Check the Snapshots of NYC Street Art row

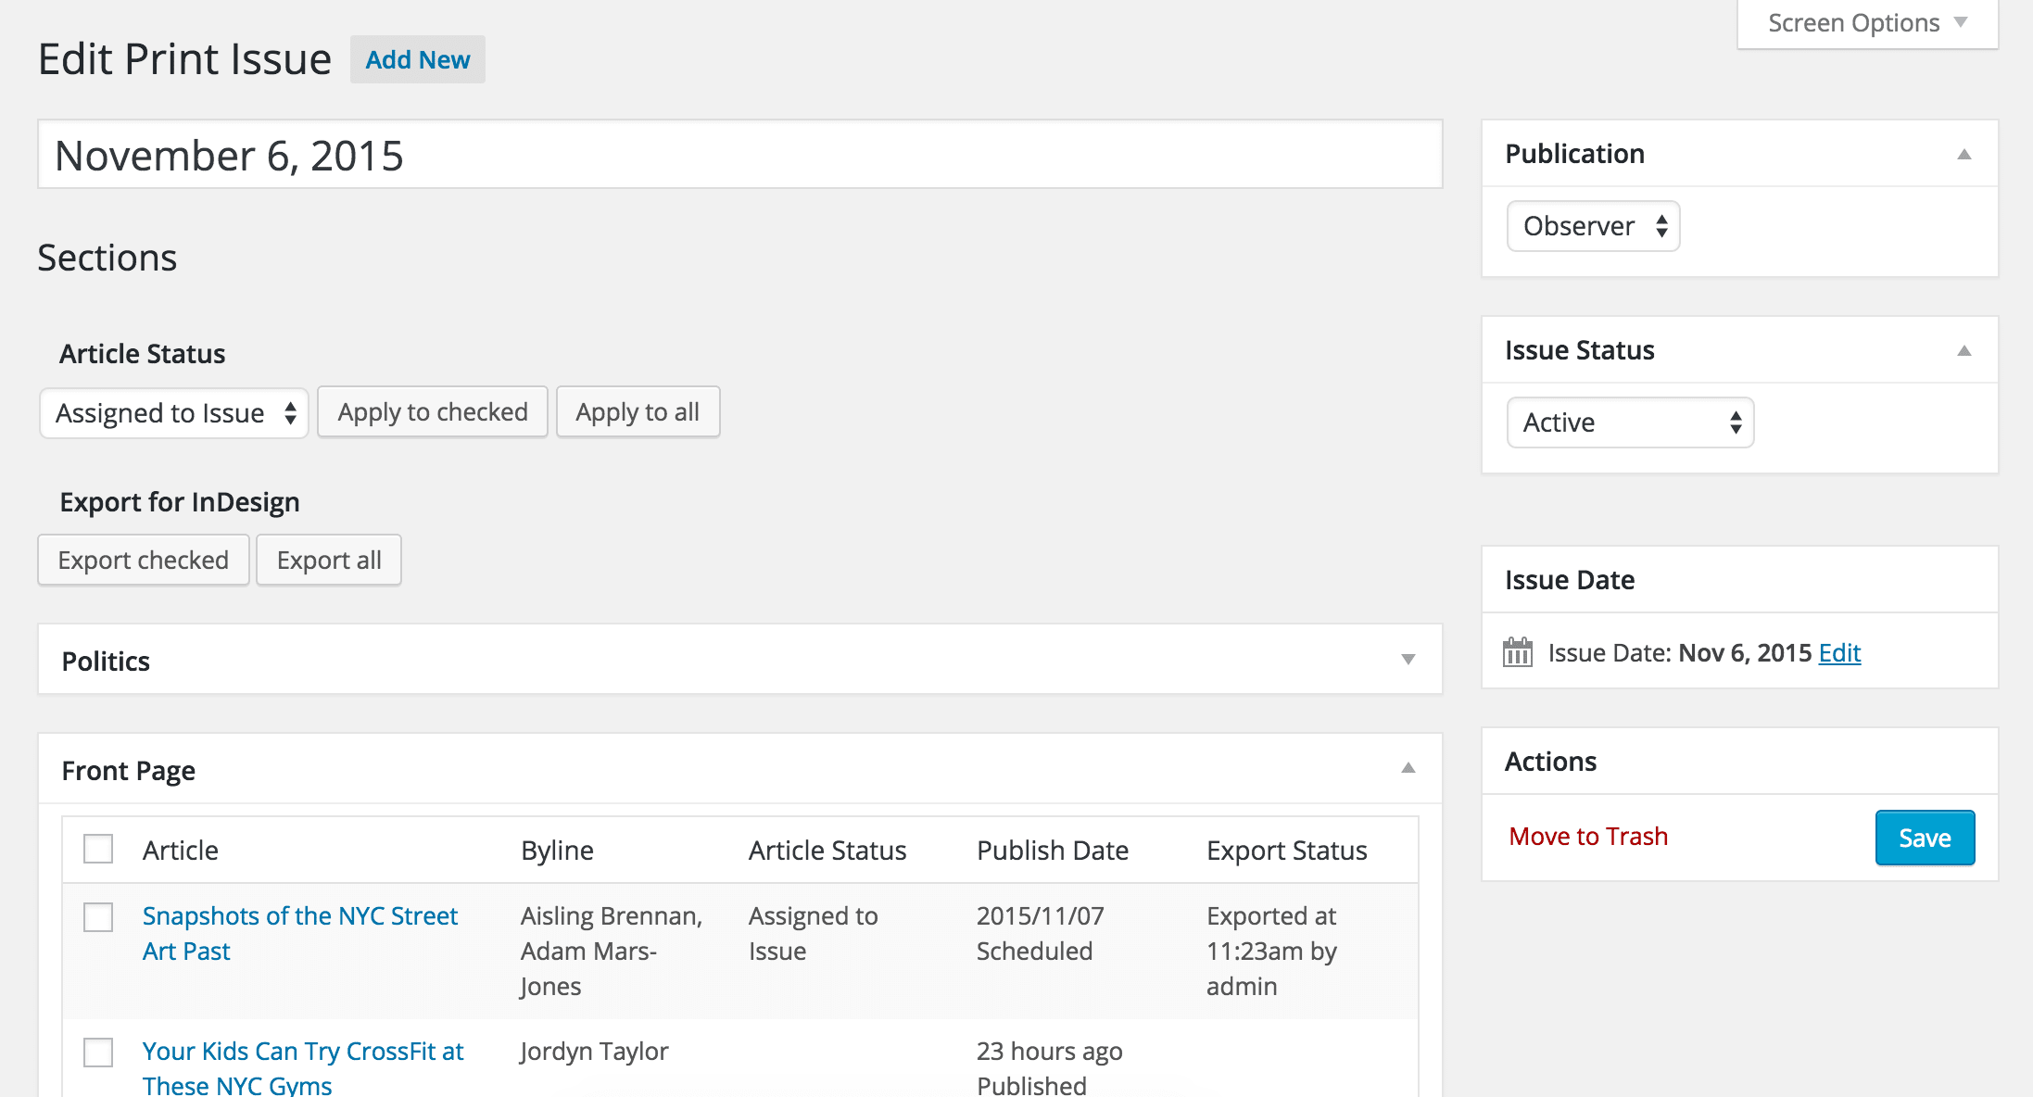[98, 917]
